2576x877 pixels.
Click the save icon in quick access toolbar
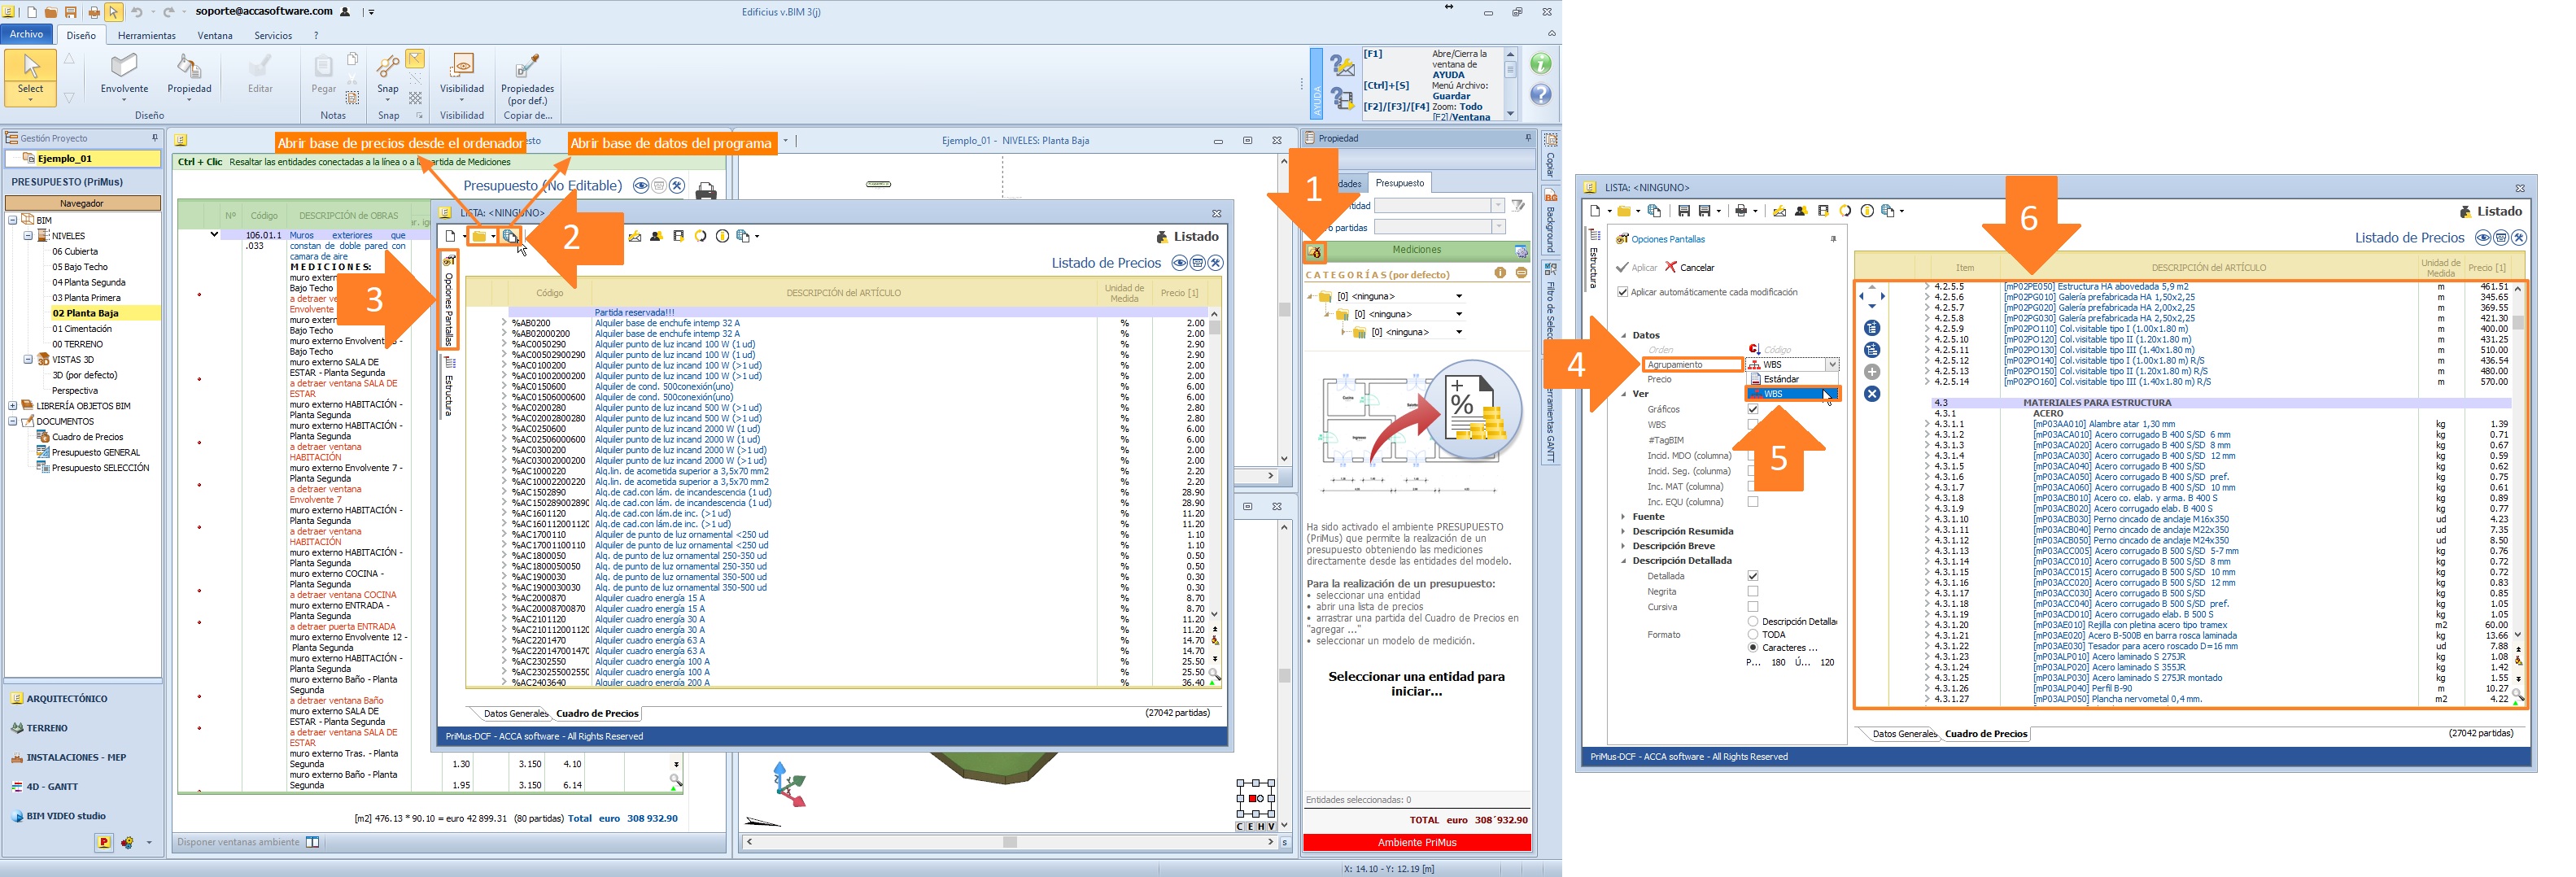click(71, 12)
